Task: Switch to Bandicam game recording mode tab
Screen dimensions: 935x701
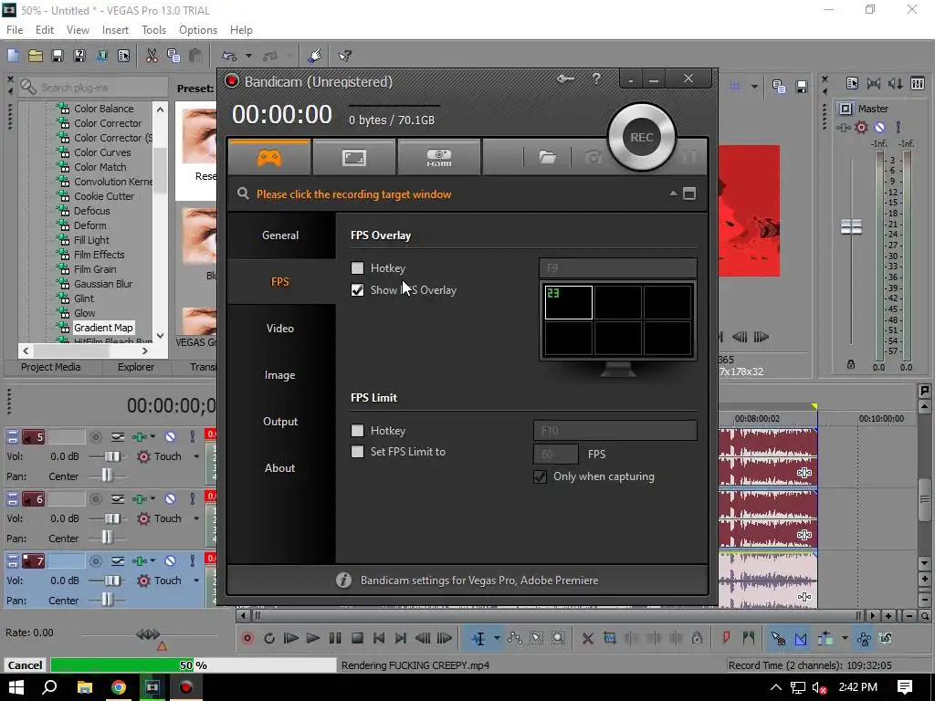Action: pos(269,157)
